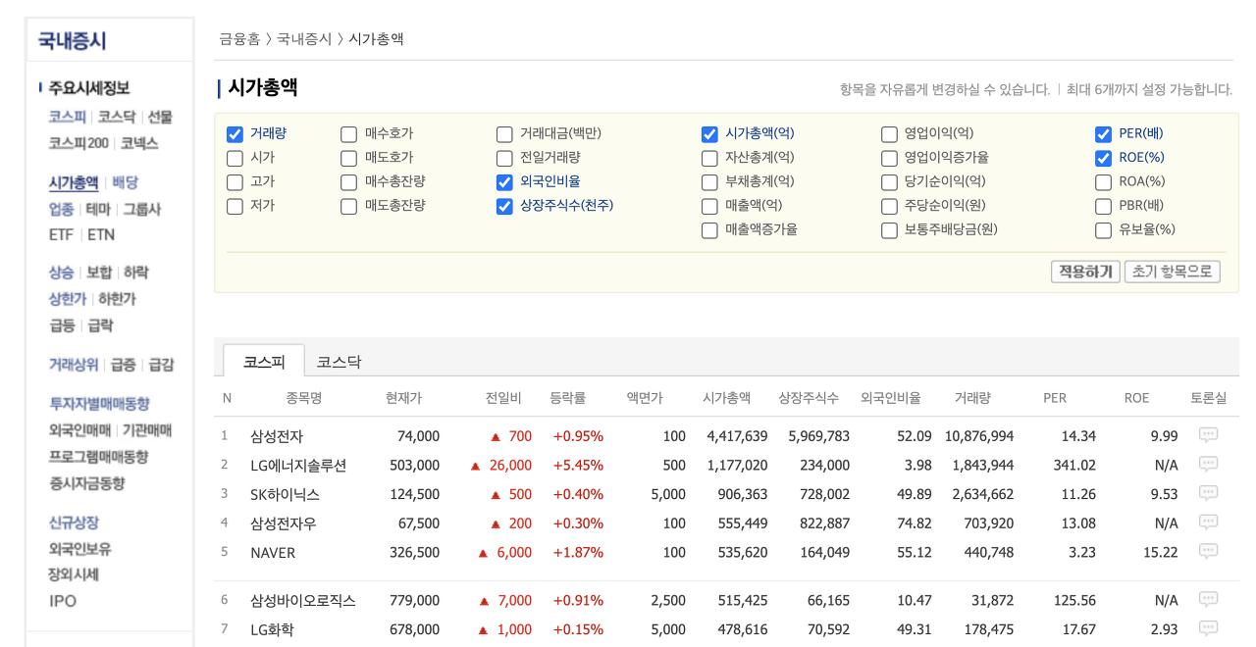The image size is (1256, 647).
Task: Check the 매도총잔량 option
Action: (x=348, y=206)
